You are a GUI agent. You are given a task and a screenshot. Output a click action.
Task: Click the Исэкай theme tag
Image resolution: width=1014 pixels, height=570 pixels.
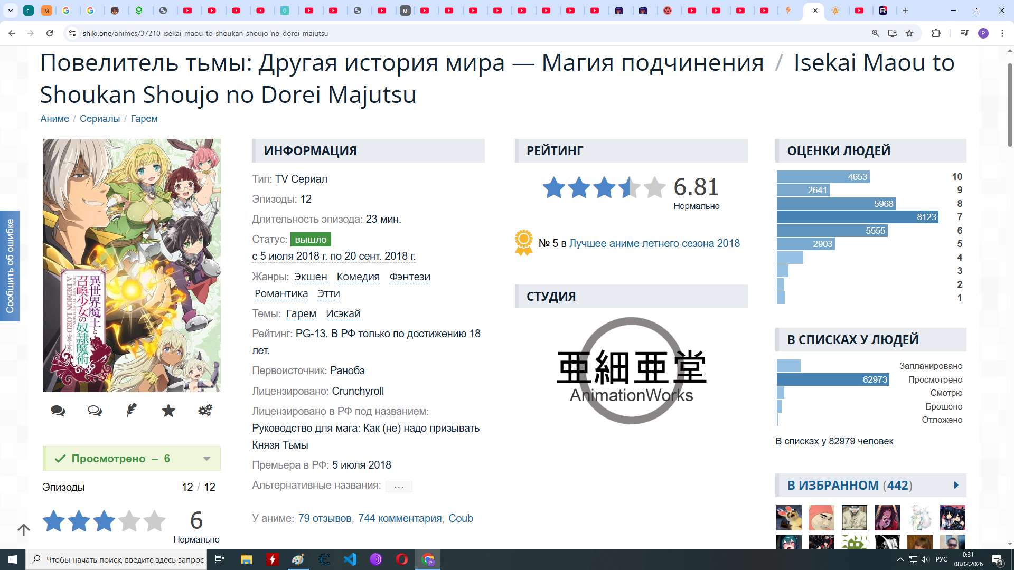click(x=343, y=313)
